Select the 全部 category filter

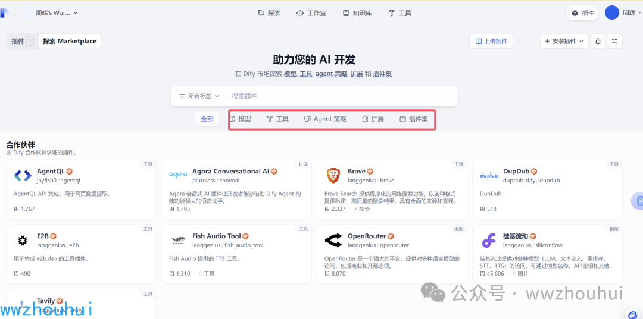(x=207, y=119)
